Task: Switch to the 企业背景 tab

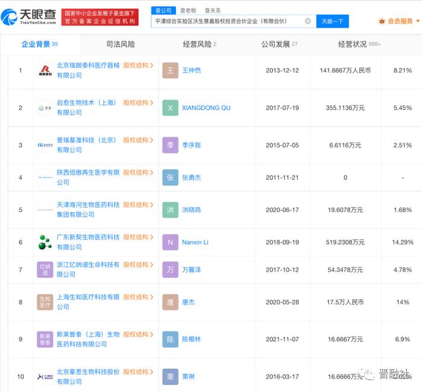Action: 40,44
